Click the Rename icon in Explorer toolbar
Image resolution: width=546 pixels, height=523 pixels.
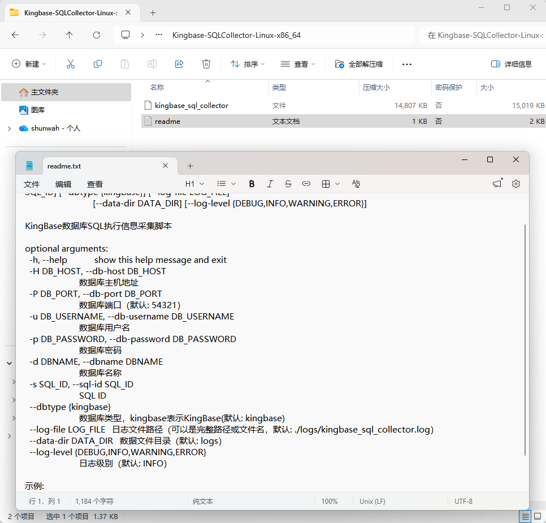click(152, 64)
